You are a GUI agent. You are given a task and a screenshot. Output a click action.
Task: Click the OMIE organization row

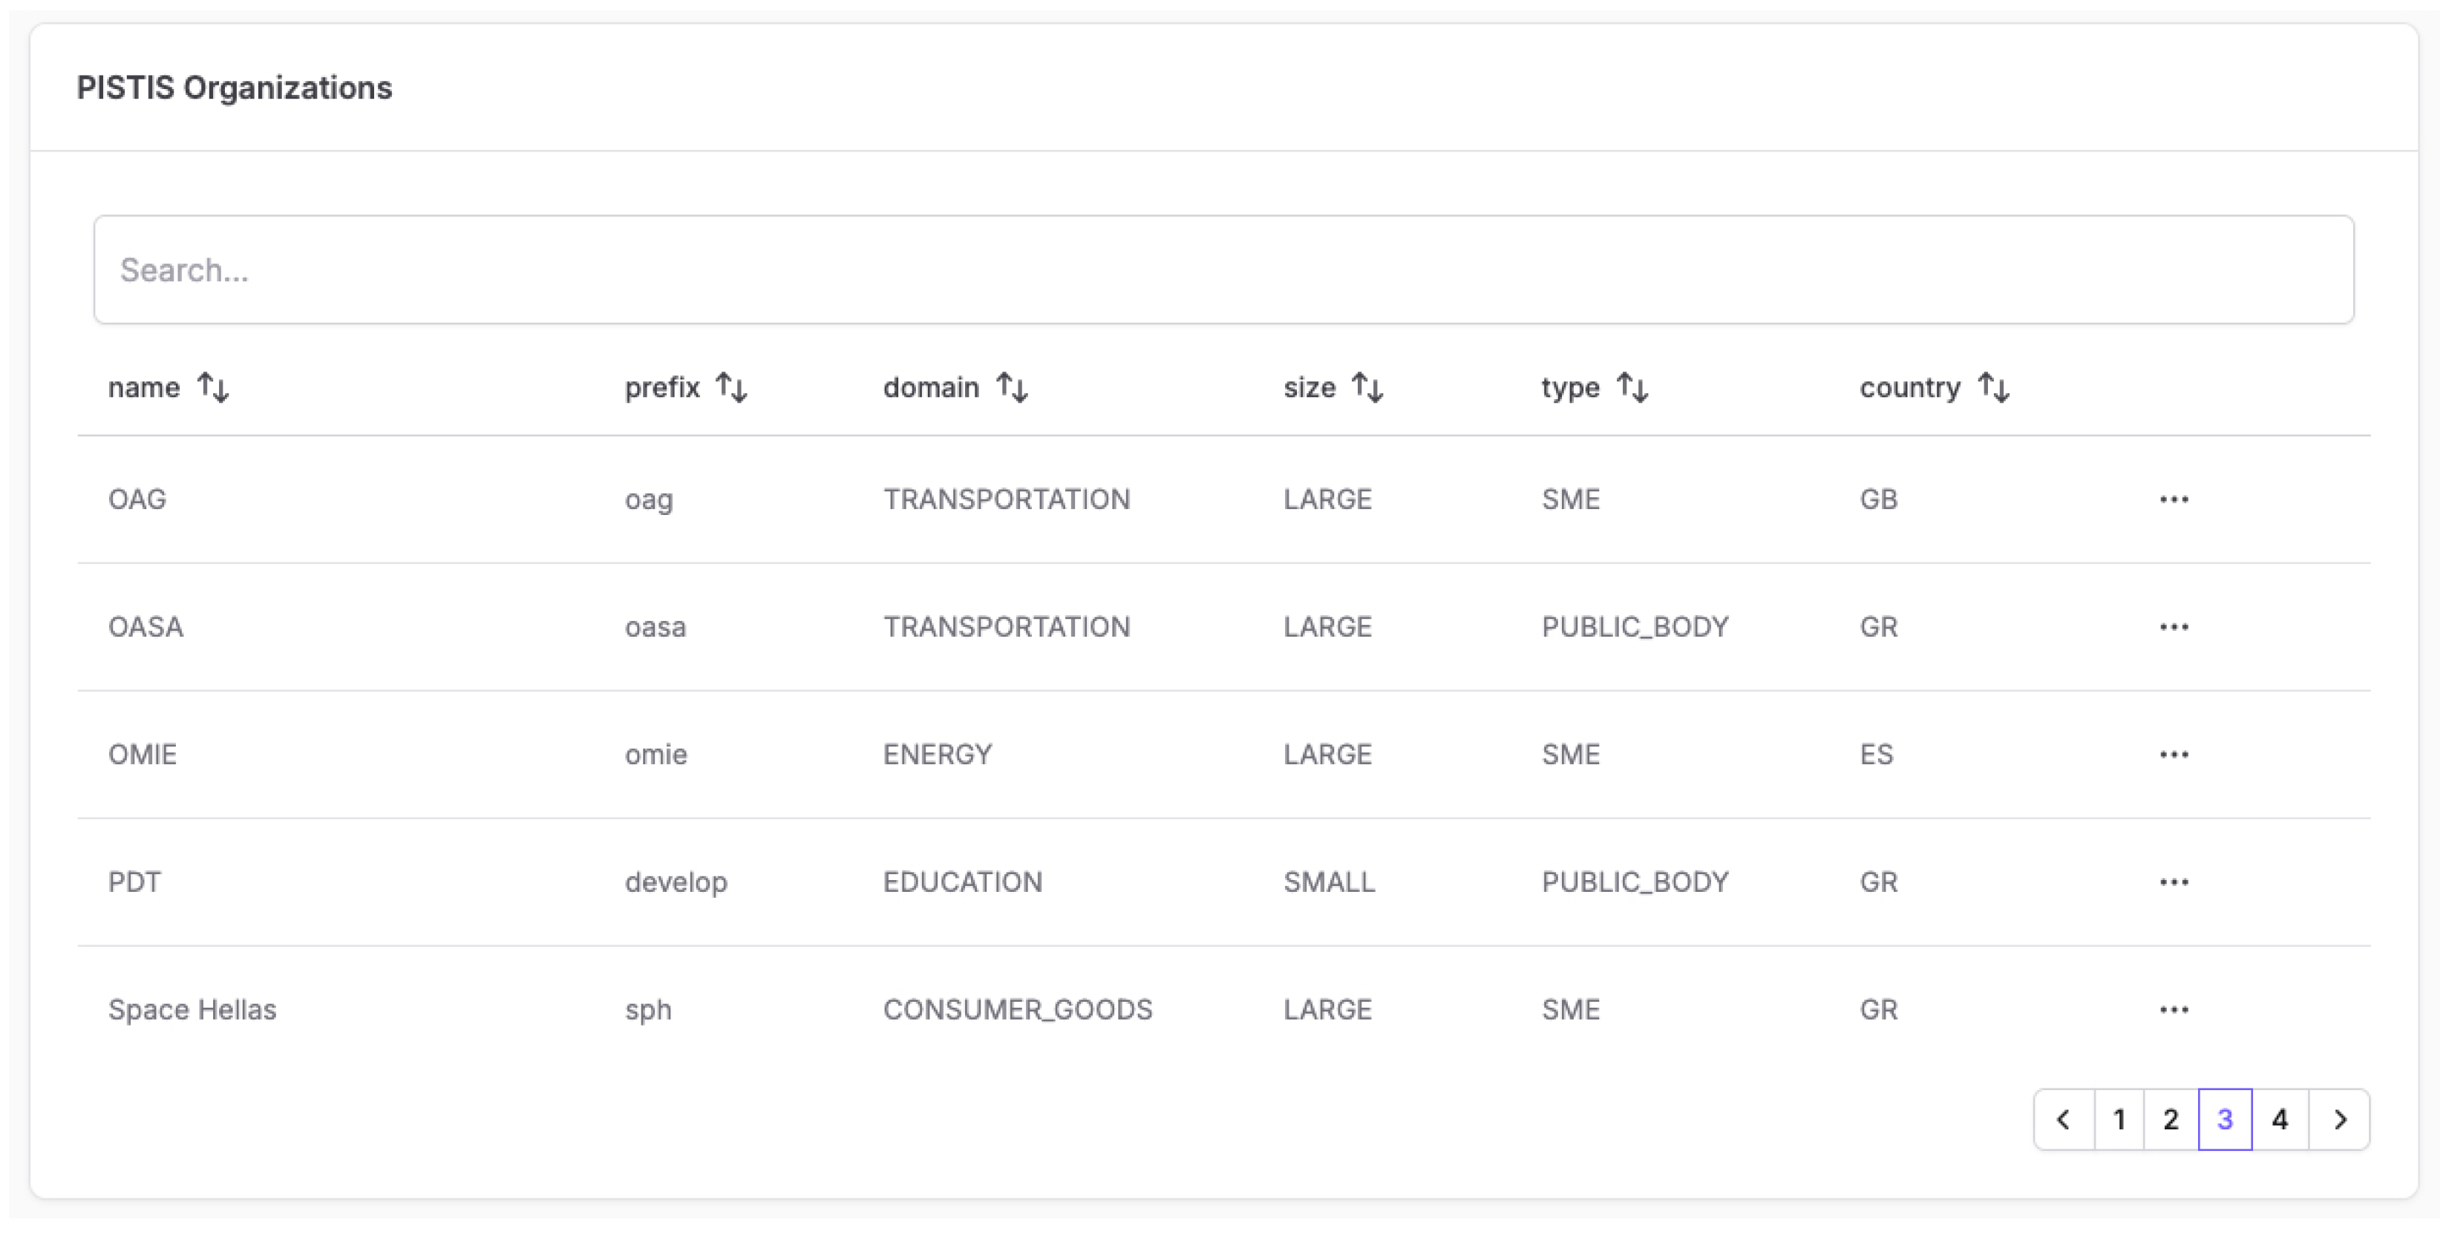click(143, 754)
